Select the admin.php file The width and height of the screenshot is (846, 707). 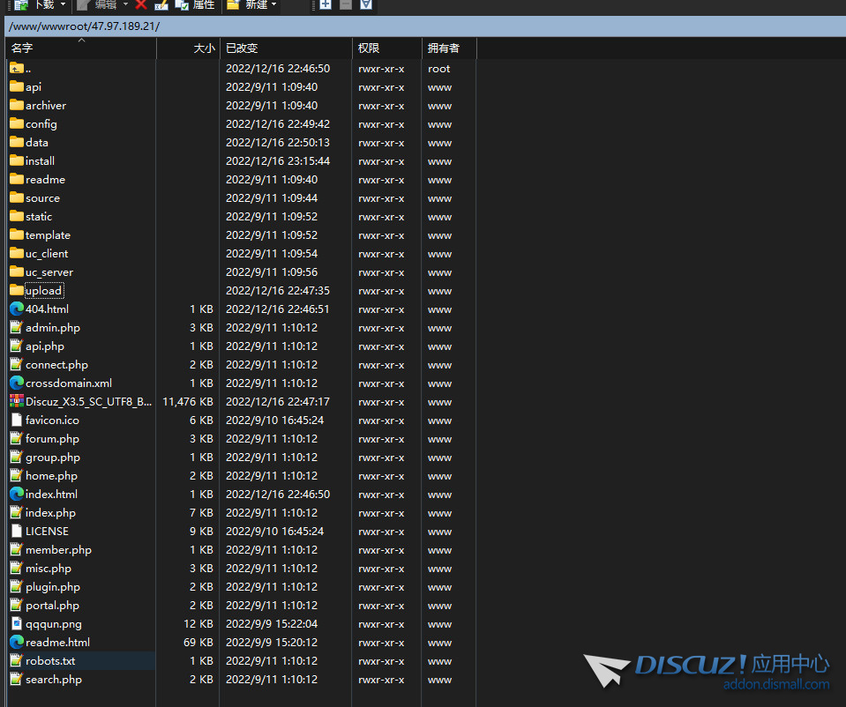tap(52, 328)
